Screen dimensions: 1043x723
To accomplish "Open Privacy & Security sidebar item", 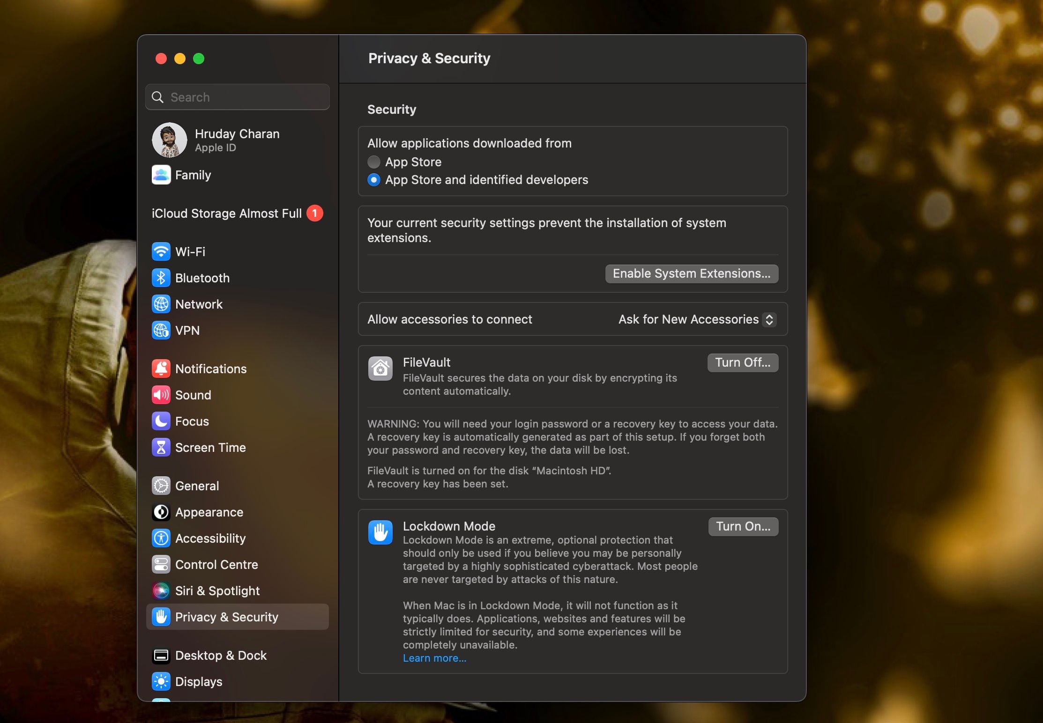I will tap(227, 616).
